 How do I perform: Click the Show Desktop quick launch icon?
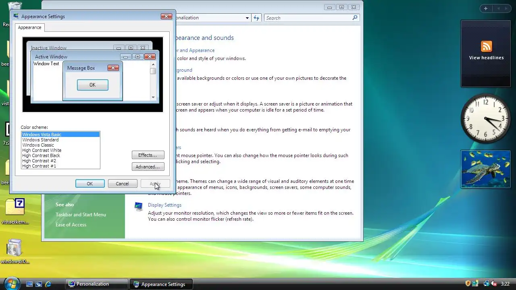pyautogui.click(x=29, y=284)
